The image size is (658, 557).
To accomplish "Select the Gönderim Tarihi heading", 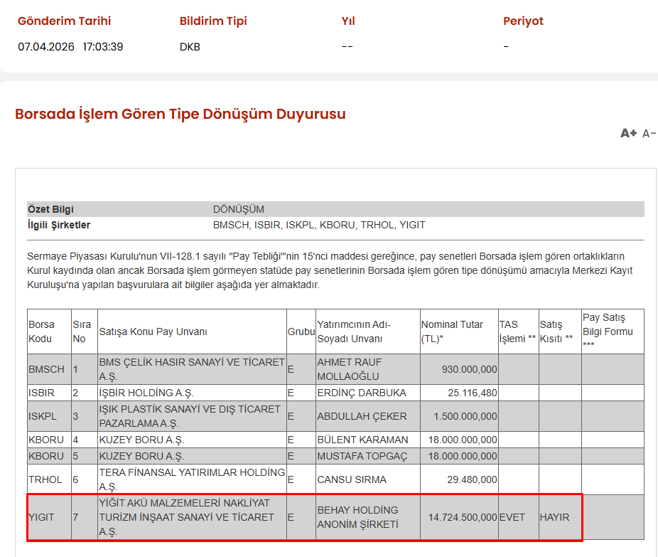I will (64, 21).
